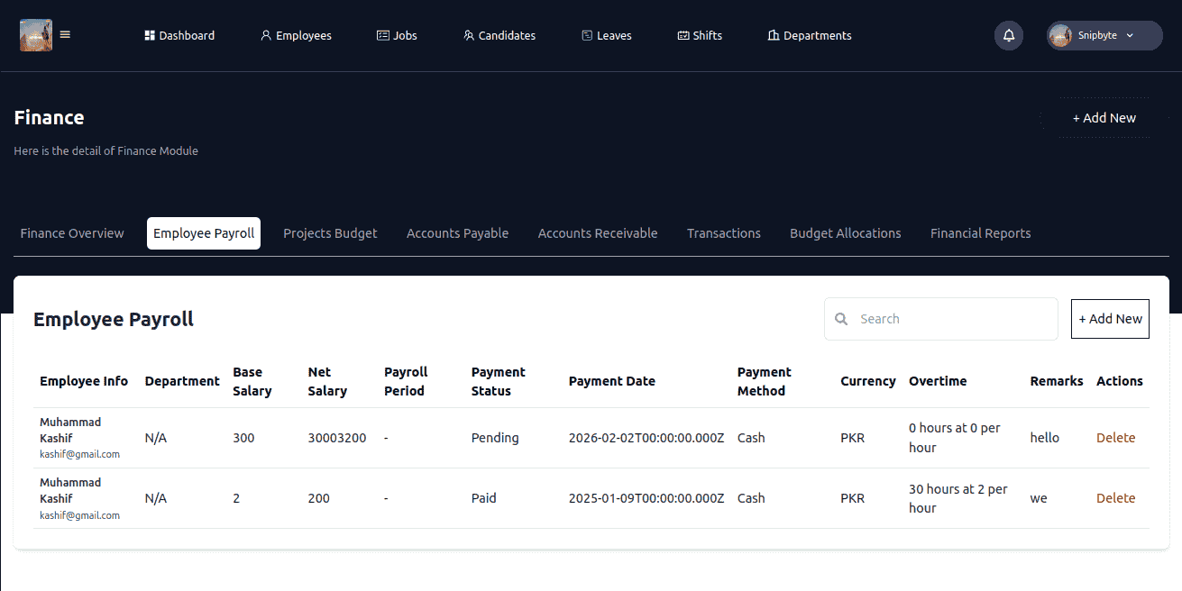The image size is (1182, 591).
Task: Click the Finance page title
Action: pos(50,118)
